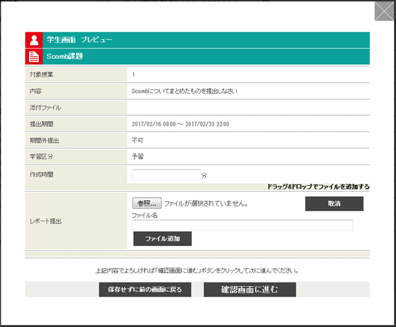Focus the 作成時間 minutes input field
Image resolution: width=396 pixels, height=327 pixels.
point(166,175)
